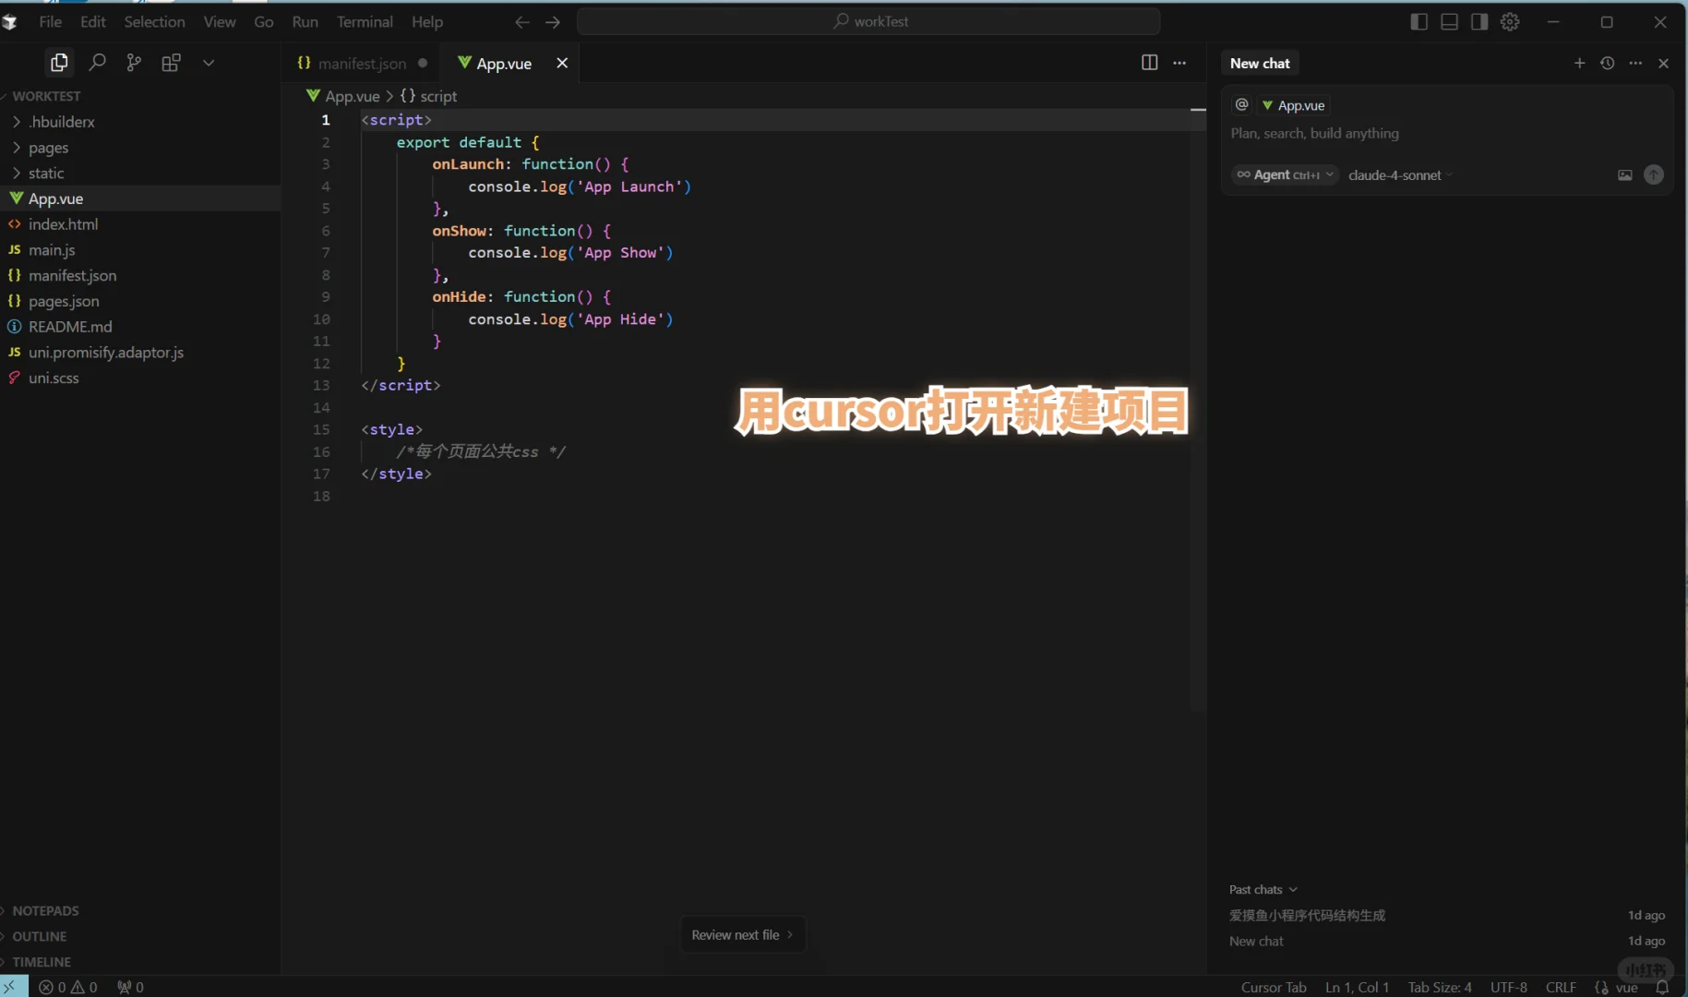Open the claude-4-sonnet model dropdown
The height and width of the screenshot is (997, 1688).
coord(1399,175)
